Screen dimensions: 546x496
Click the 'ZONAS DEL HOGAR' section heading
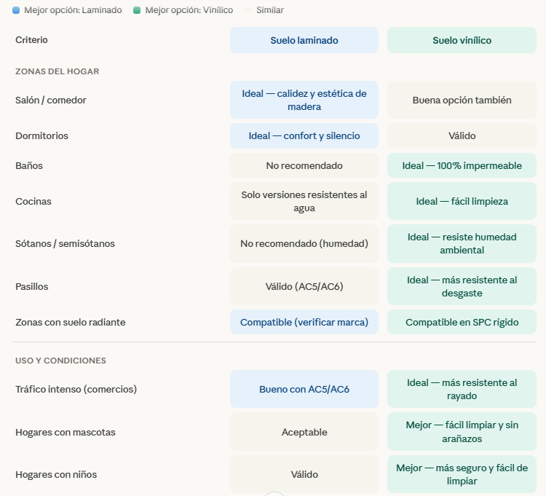[x=57, y=71]
